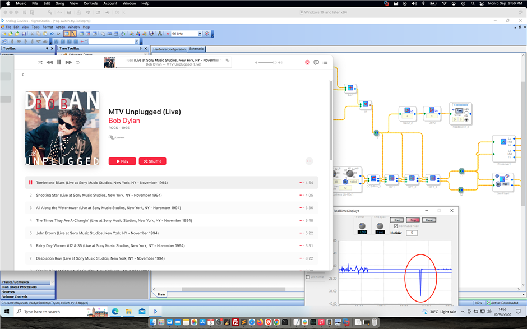Screen dimensions: 527x329
Task: Open Firefox from the macOS dock
Action: click(x=260, y=322)
